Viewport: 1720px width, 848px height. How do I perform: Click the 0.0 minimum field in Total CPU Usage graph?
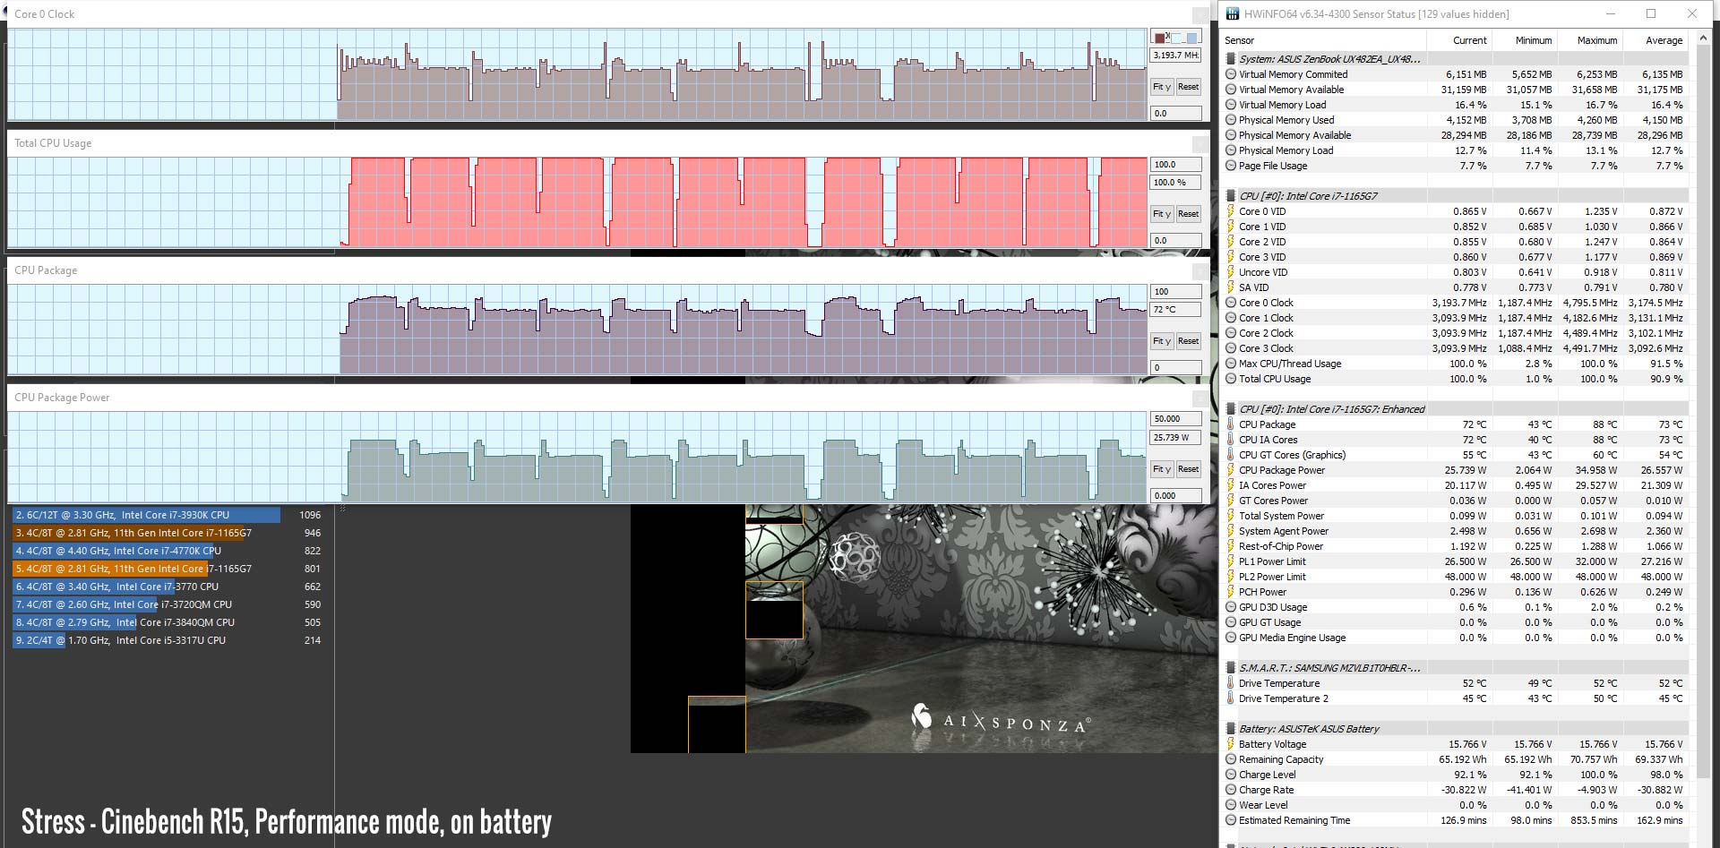point(1175,241)
